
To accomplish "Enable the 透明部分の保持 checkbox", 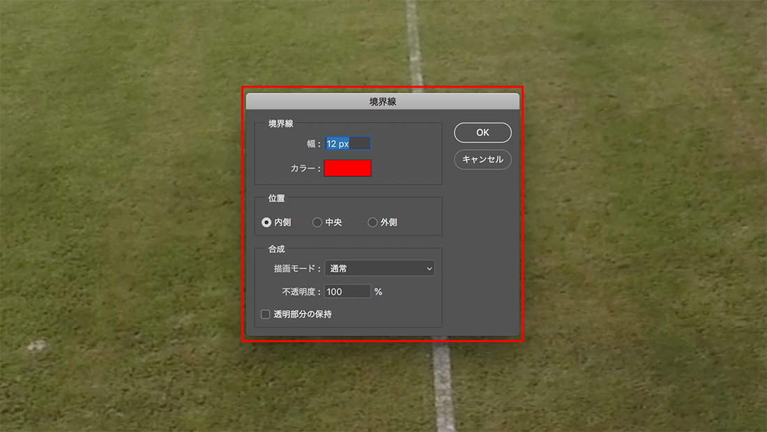I will [265, 314].
